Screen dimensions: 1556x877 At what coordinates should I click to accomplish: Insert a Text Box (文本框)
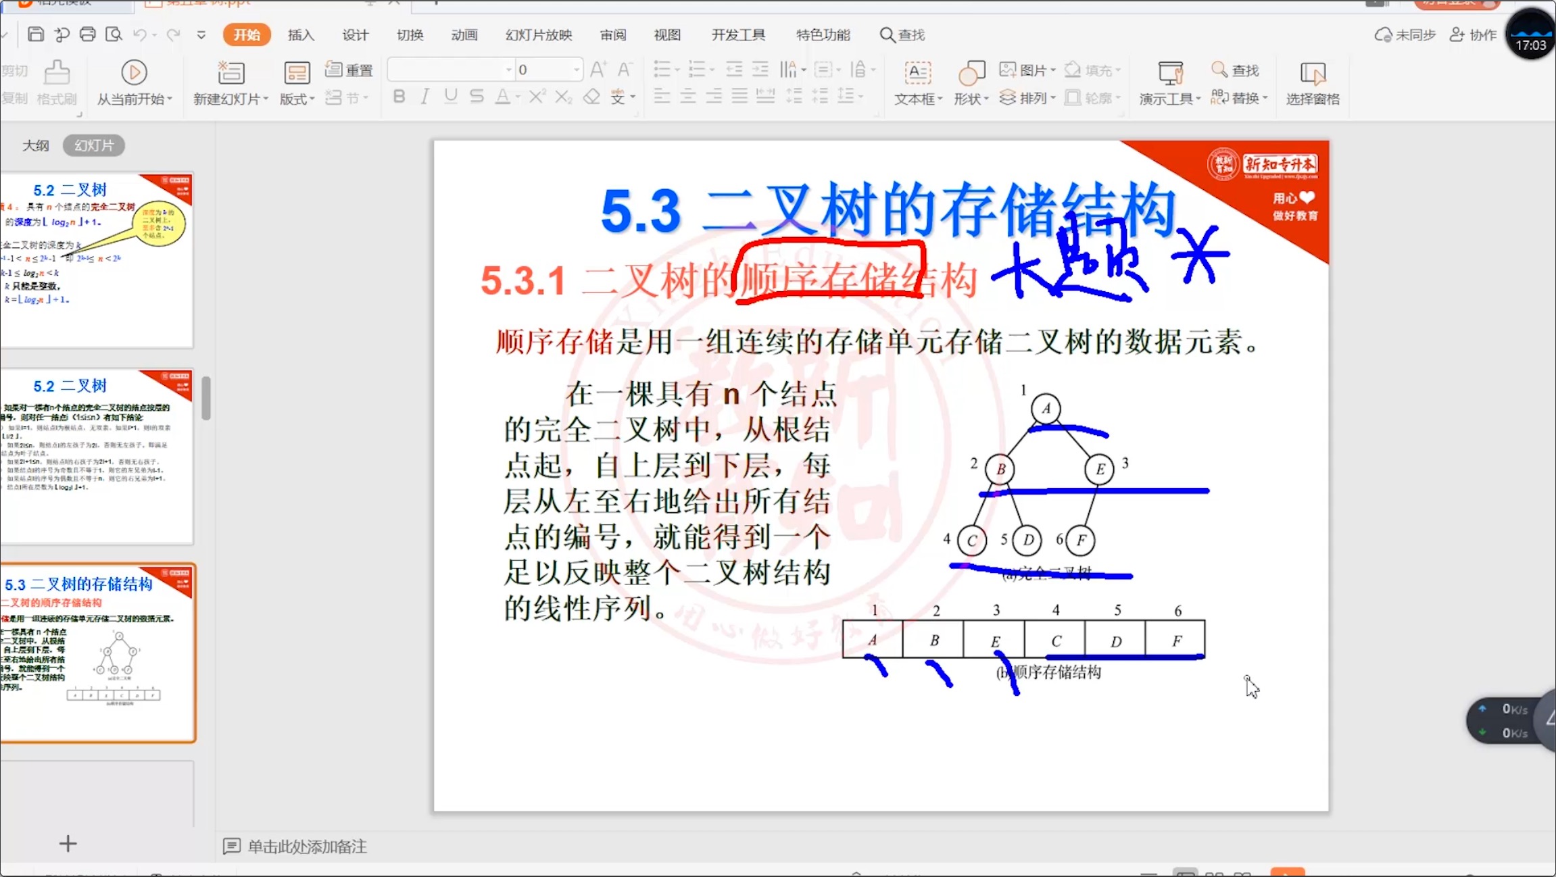917,84
